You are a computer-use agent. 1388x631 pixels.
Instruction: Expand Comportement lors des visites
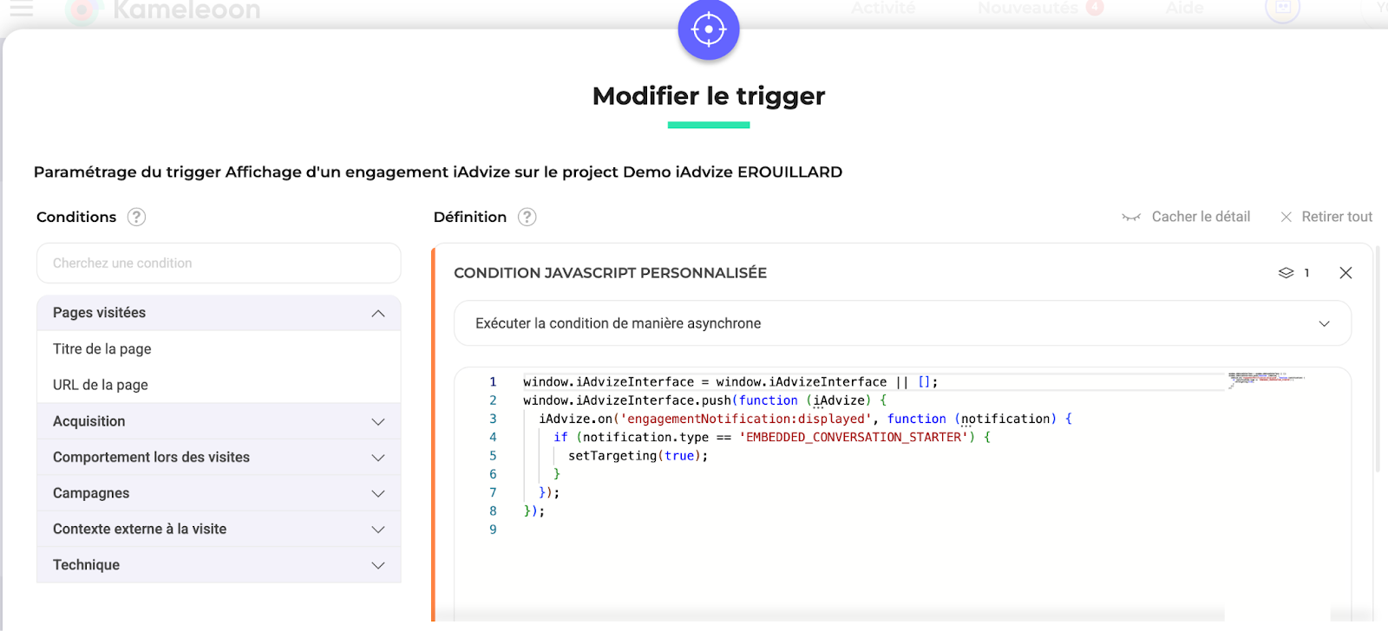point(219,457)
